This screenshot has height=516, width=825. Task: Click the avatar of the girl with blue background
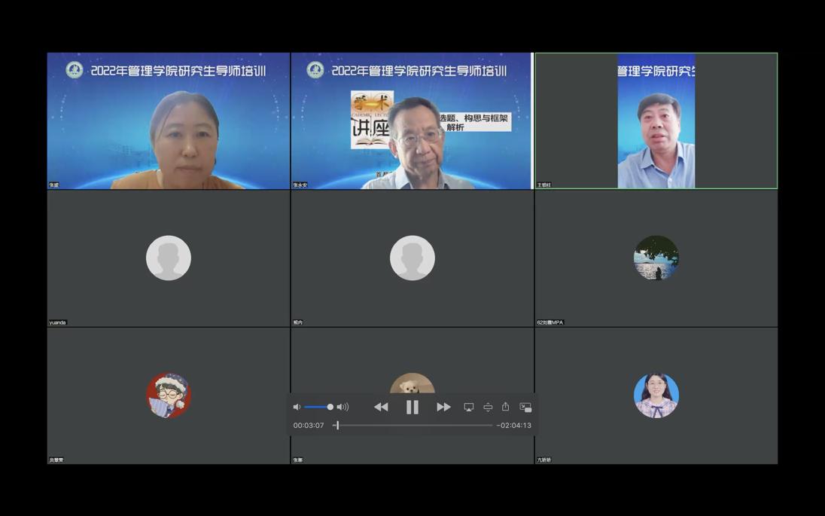tap(656, 395)
